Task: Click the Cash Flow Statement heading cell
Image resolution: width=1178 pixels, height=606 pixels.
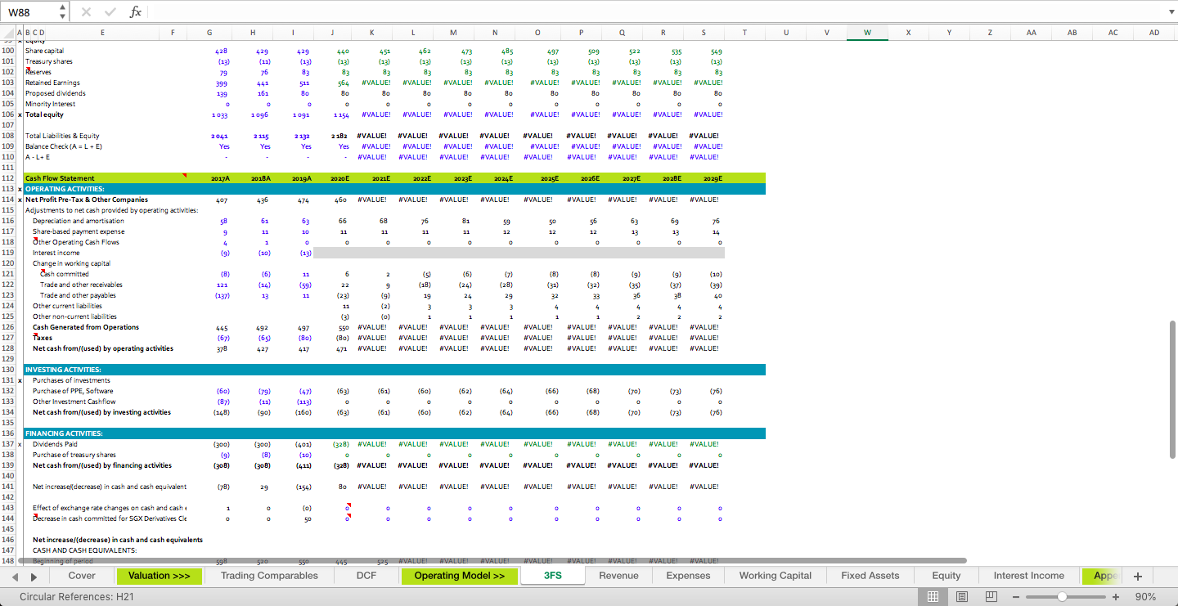Action: click(x=60, y=178)
